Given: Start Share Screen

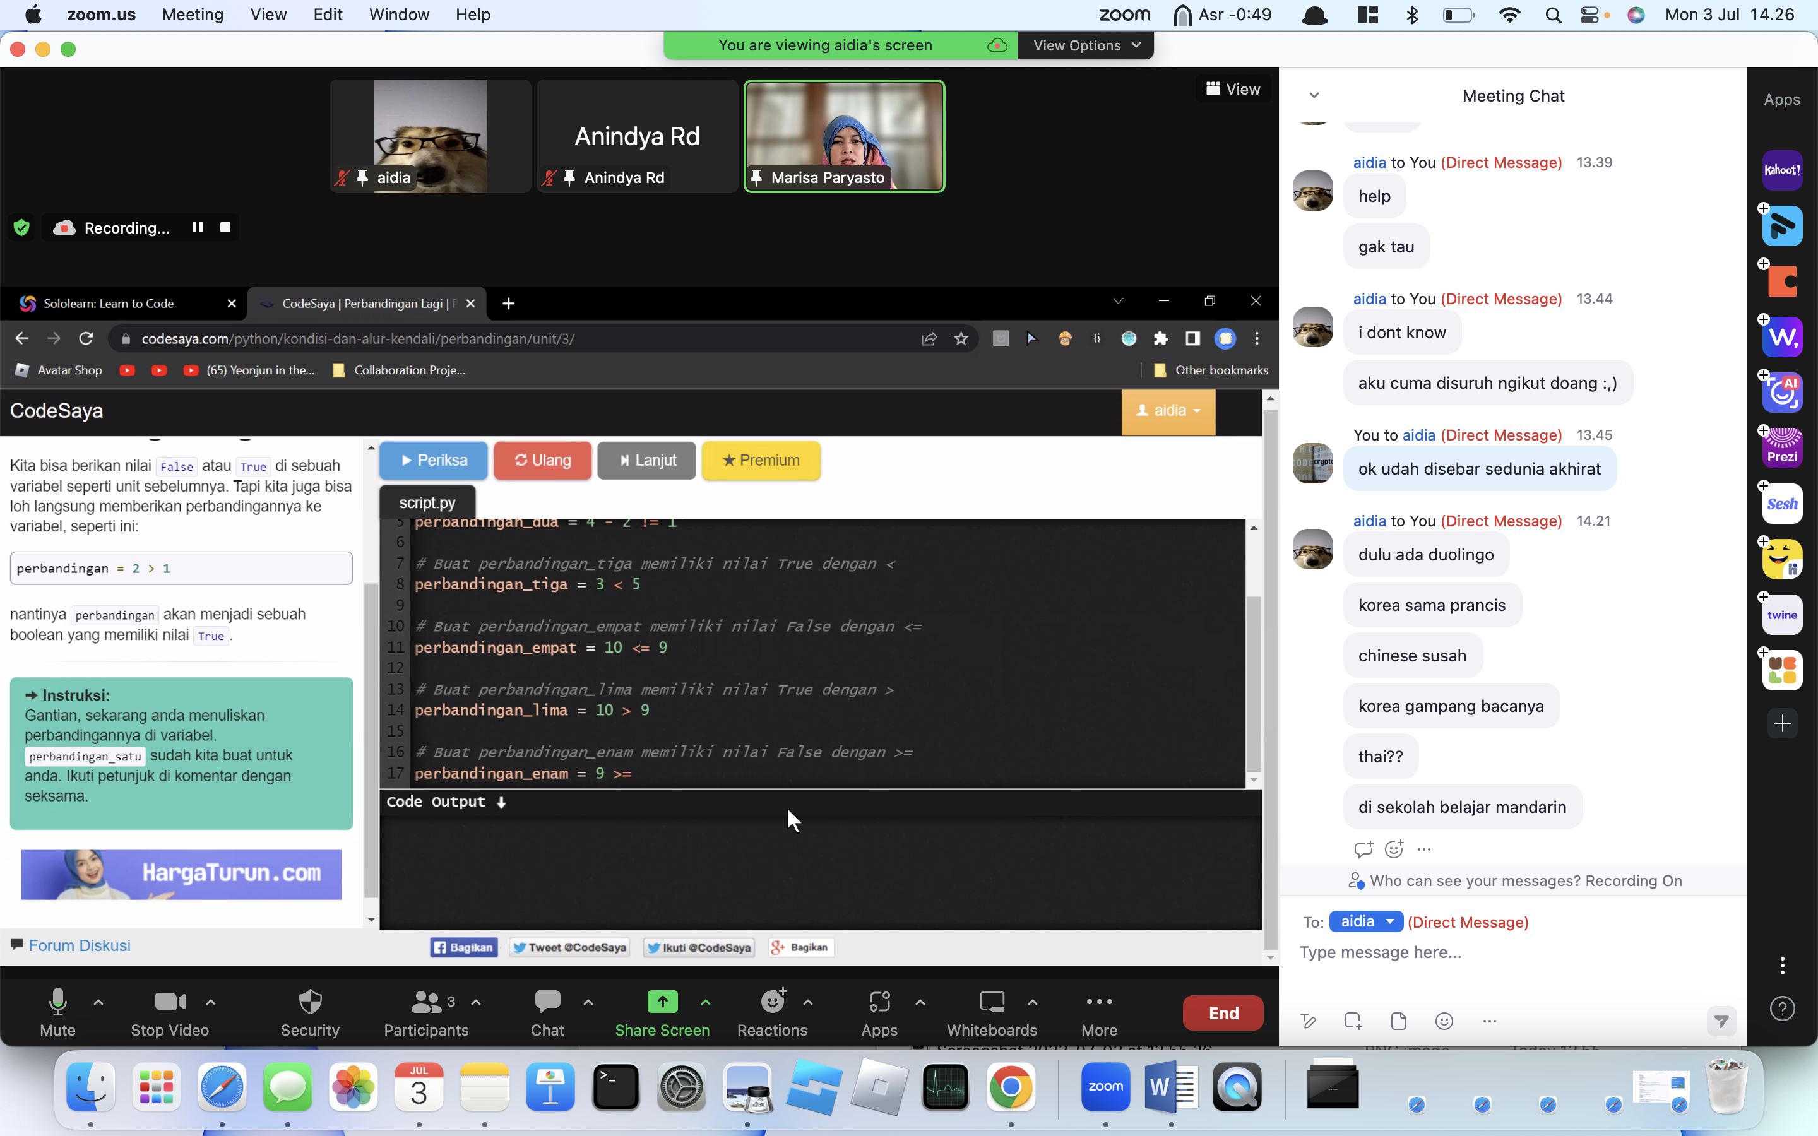Looking at the screenshot, I should pyautogui.click(x=662, y=1012).
